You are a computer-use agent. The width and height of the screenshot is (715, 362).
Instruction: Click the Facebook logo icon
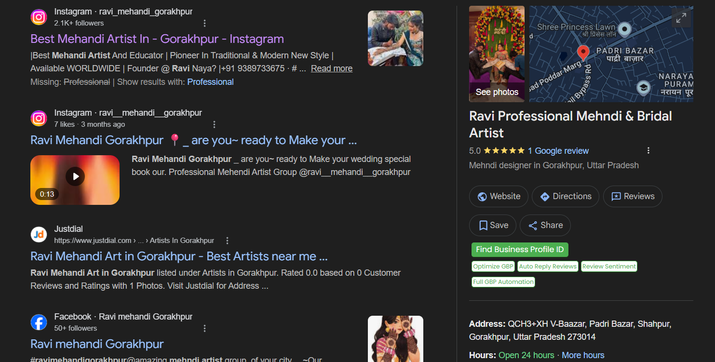click(x=39, y=322)
